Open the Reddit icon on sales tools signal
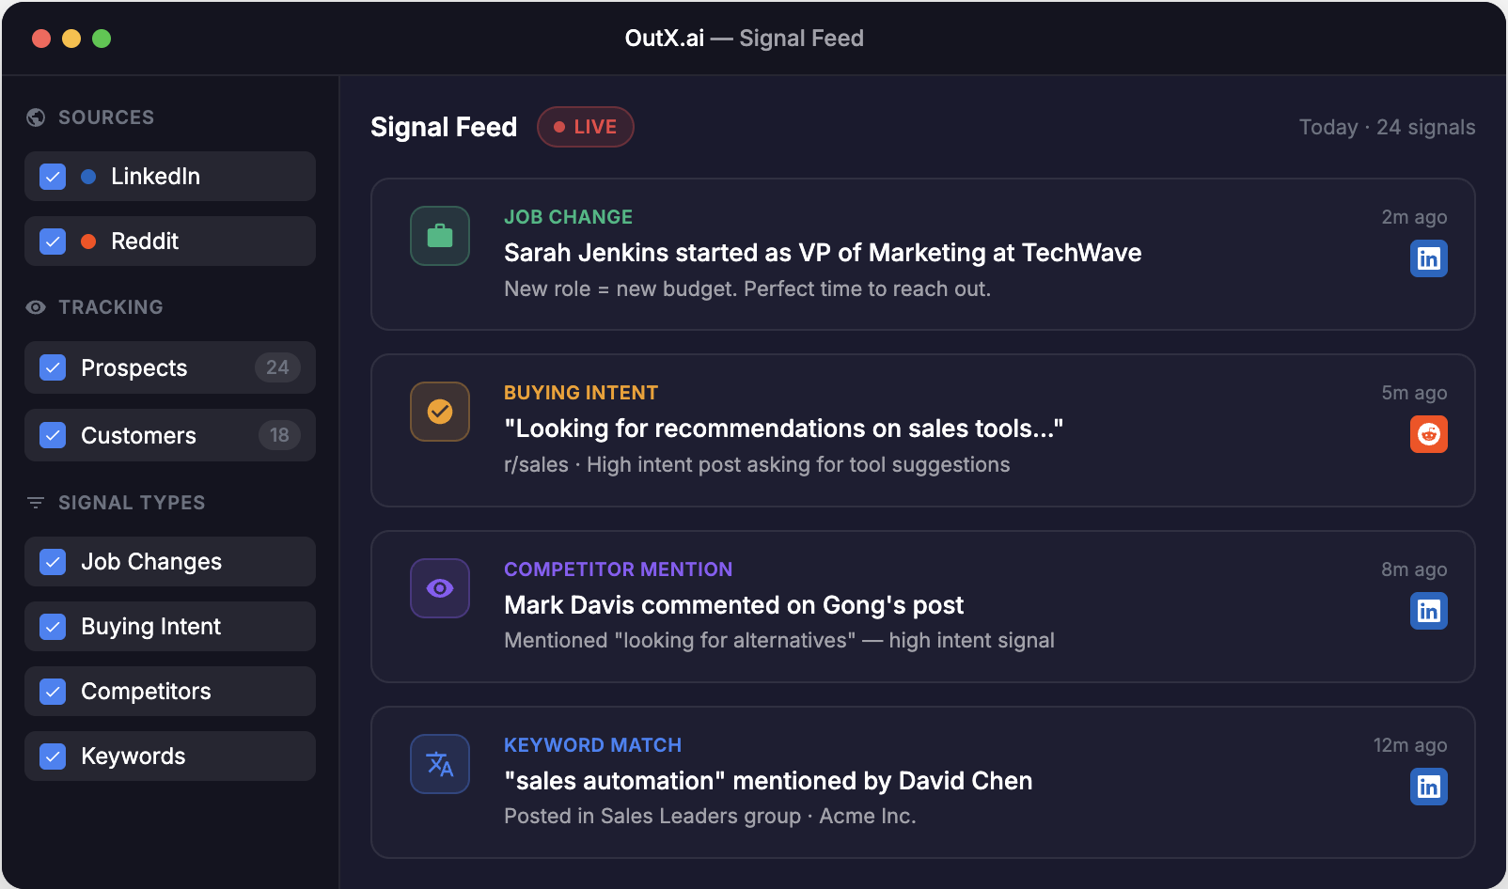The height and width of the screenshot is (889, 1508). pos(1428,434)
